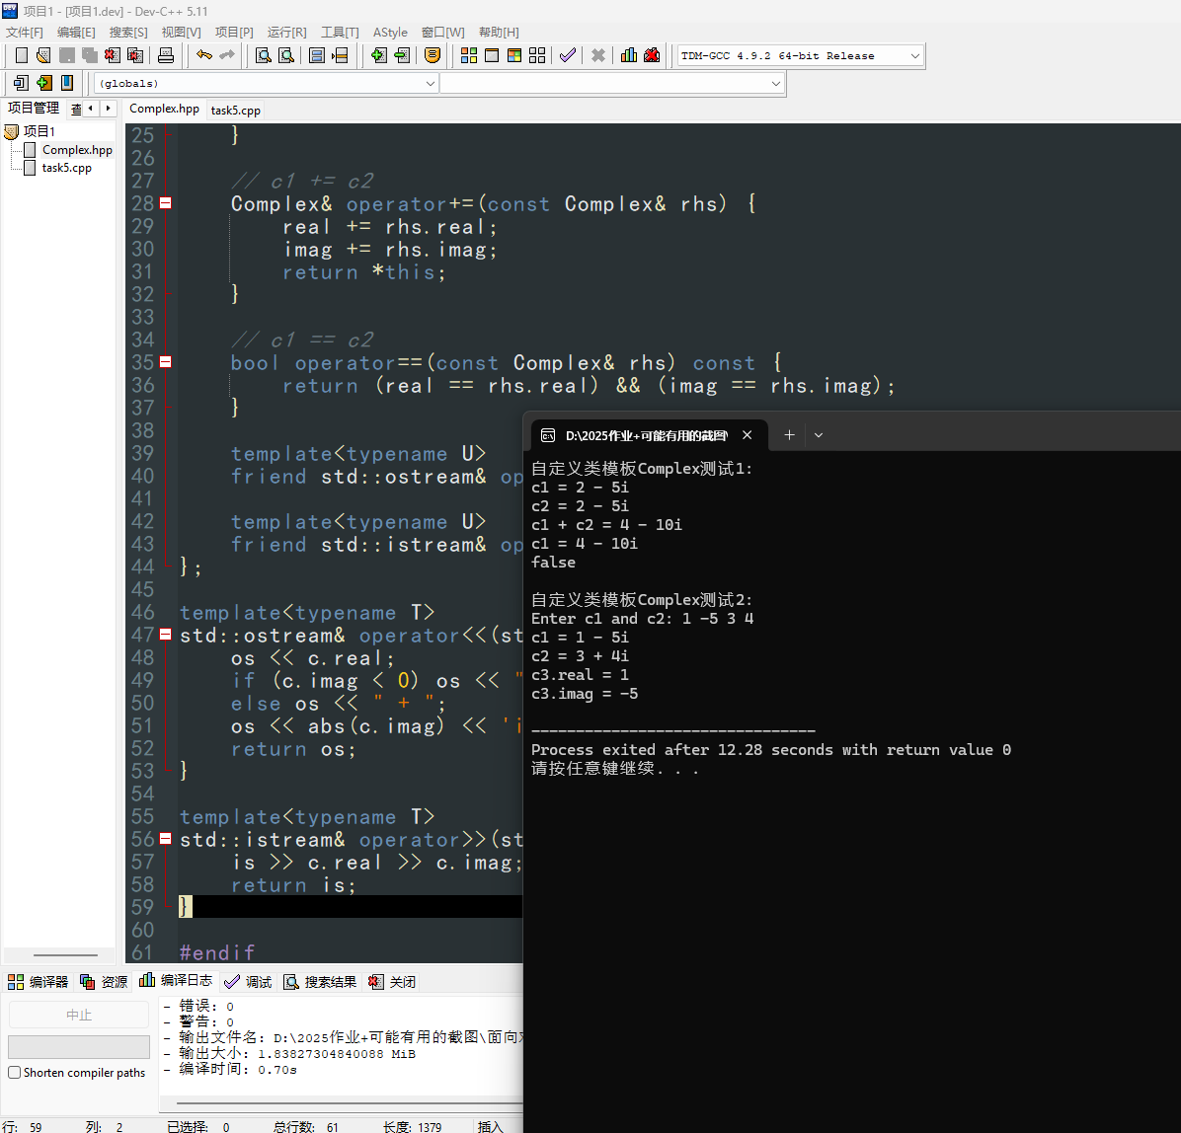
Task: Close the terminal tab with its X
Action: [x=748, y=435]
